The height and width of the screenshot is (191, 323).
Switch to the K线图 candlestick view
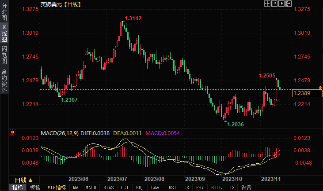pos(4,33)
